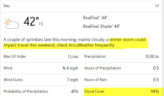Click the N 4 mph wind value
The image size is (164, 96).
[x=71, y=68]
